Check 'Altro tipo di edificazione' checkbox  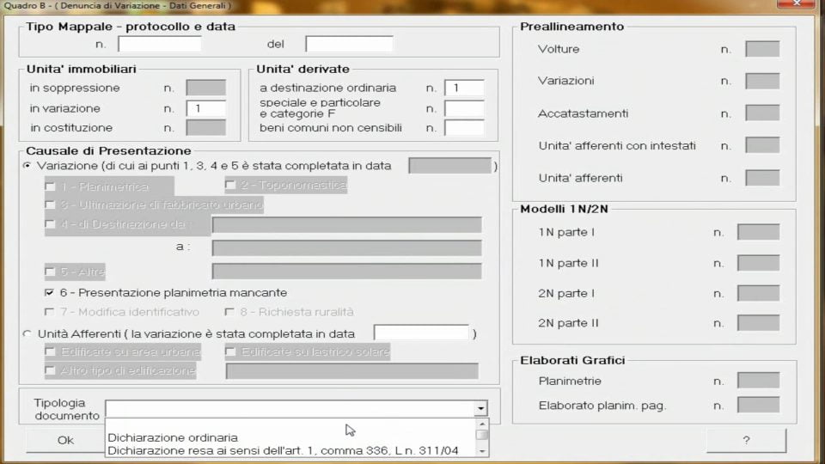coord(51,370)
